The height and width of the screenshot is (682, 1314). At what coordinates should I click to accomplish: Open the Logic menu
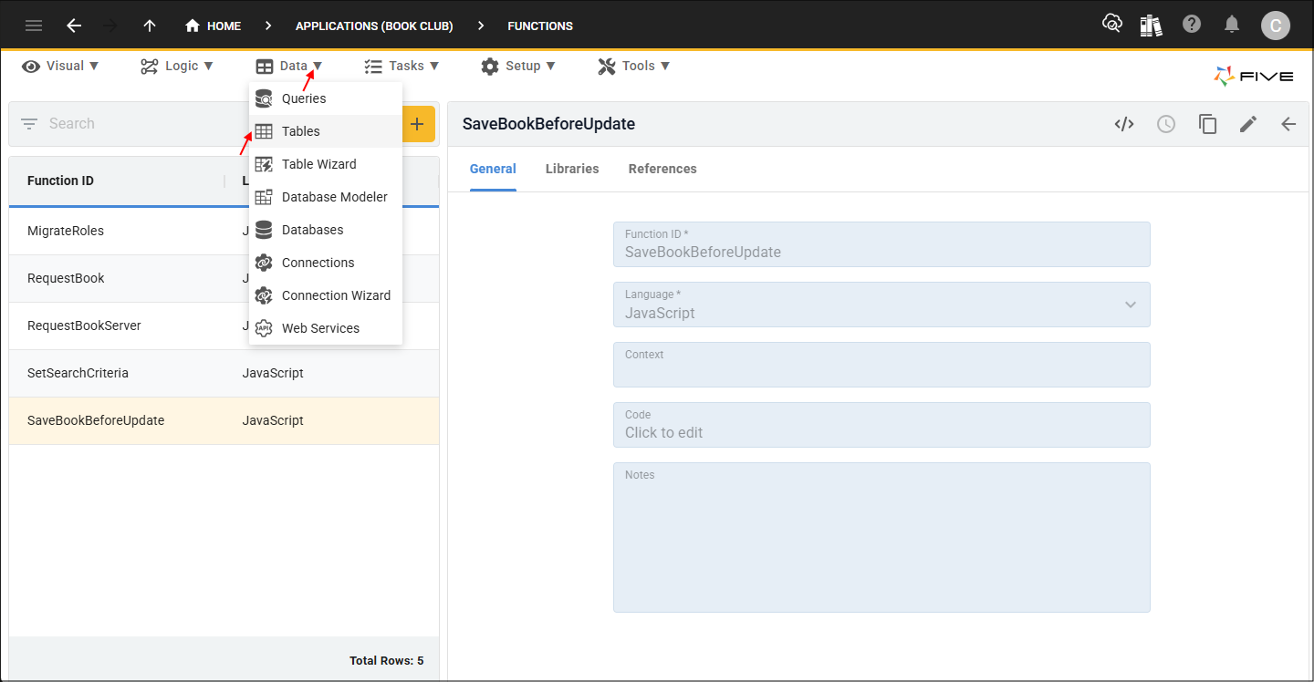coord(177,66)
